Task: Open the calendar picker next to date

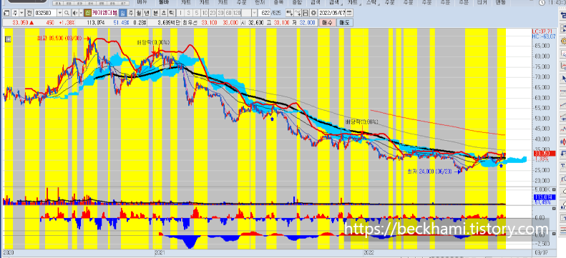Action: (x=349, y=13)
